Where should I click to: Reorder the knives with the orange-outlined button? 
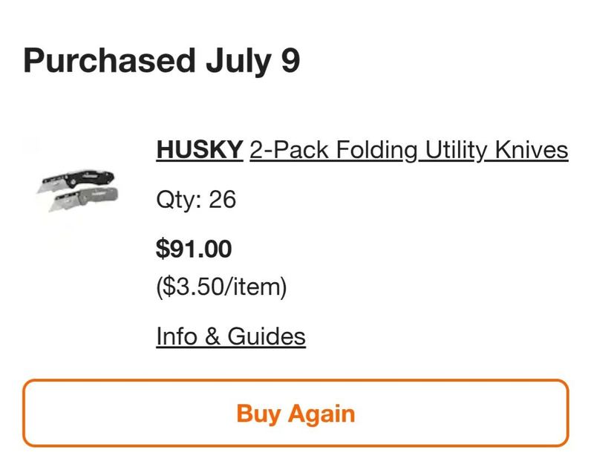click(x=296, y=413)
